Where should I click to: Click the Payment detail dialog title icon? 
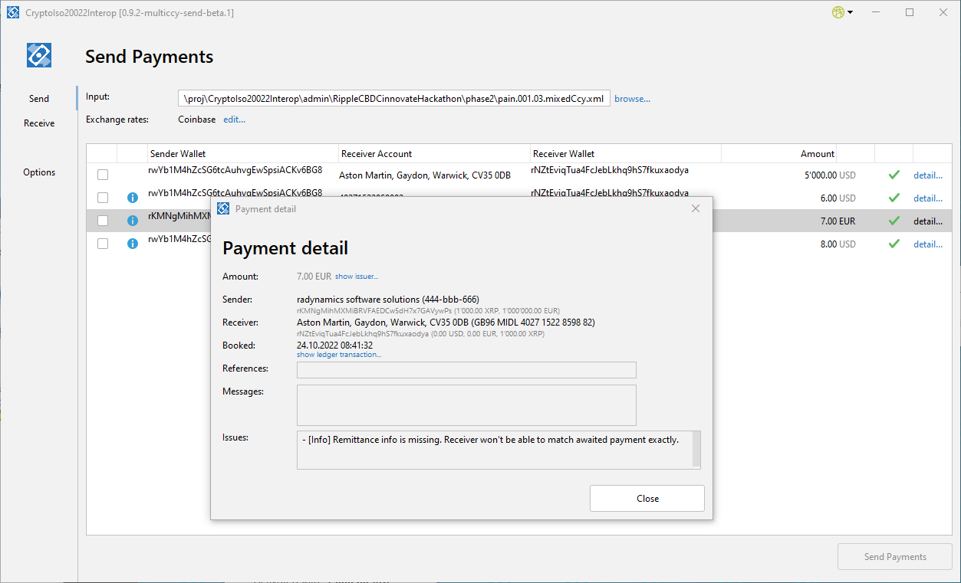(x=222, y=208)
